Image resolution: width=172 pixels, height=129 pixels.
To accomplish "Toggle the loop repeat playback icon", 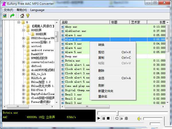I will (117, 118).
